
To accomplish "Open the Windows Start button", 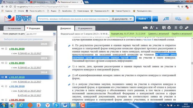I will 4,105.
